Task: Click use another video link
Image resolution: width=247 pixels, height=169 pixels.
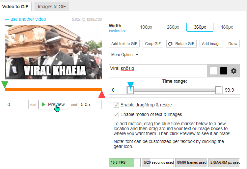Action: (x=25, y=19)
